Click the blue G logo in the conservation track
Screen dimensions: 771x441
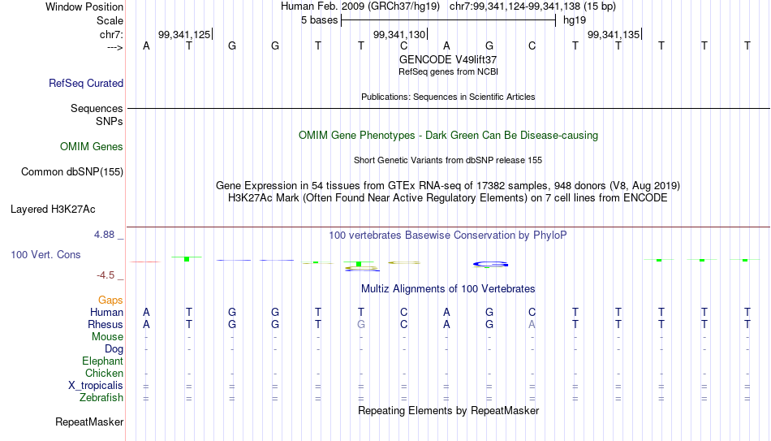tap(490, 265)
